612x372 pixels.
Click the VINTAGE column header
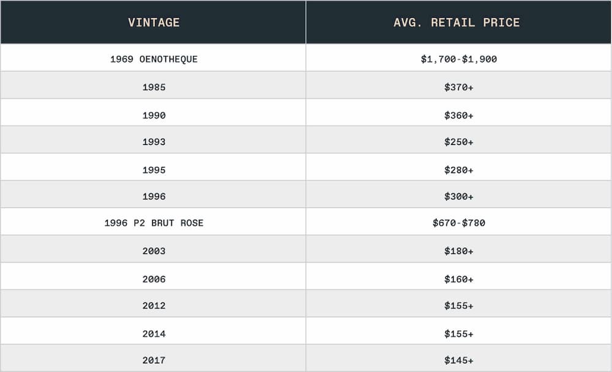pyautogui.click(x=154, y=22)
